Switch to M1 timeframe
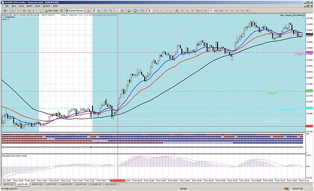This screenshot has height=191, width=314. point(205,11)
